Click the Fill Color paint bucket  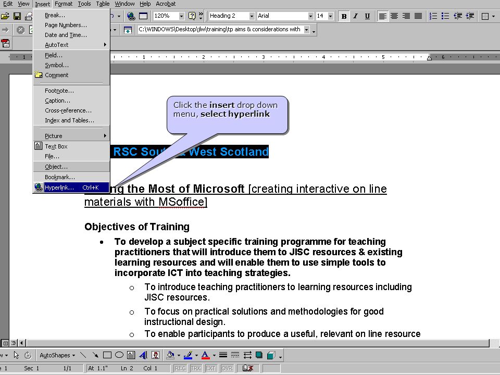pyautogui.click(x=170, y=355)
